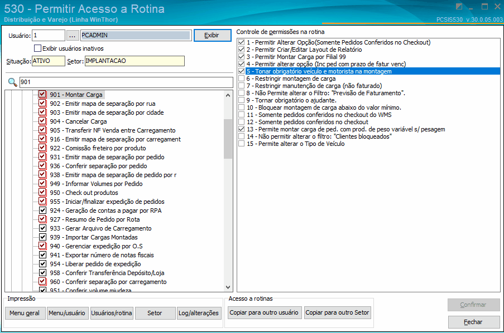The image size is (504, 333).
Task: Select row 916 - Emitir mapa por carregament
Action: click(115, 139)
